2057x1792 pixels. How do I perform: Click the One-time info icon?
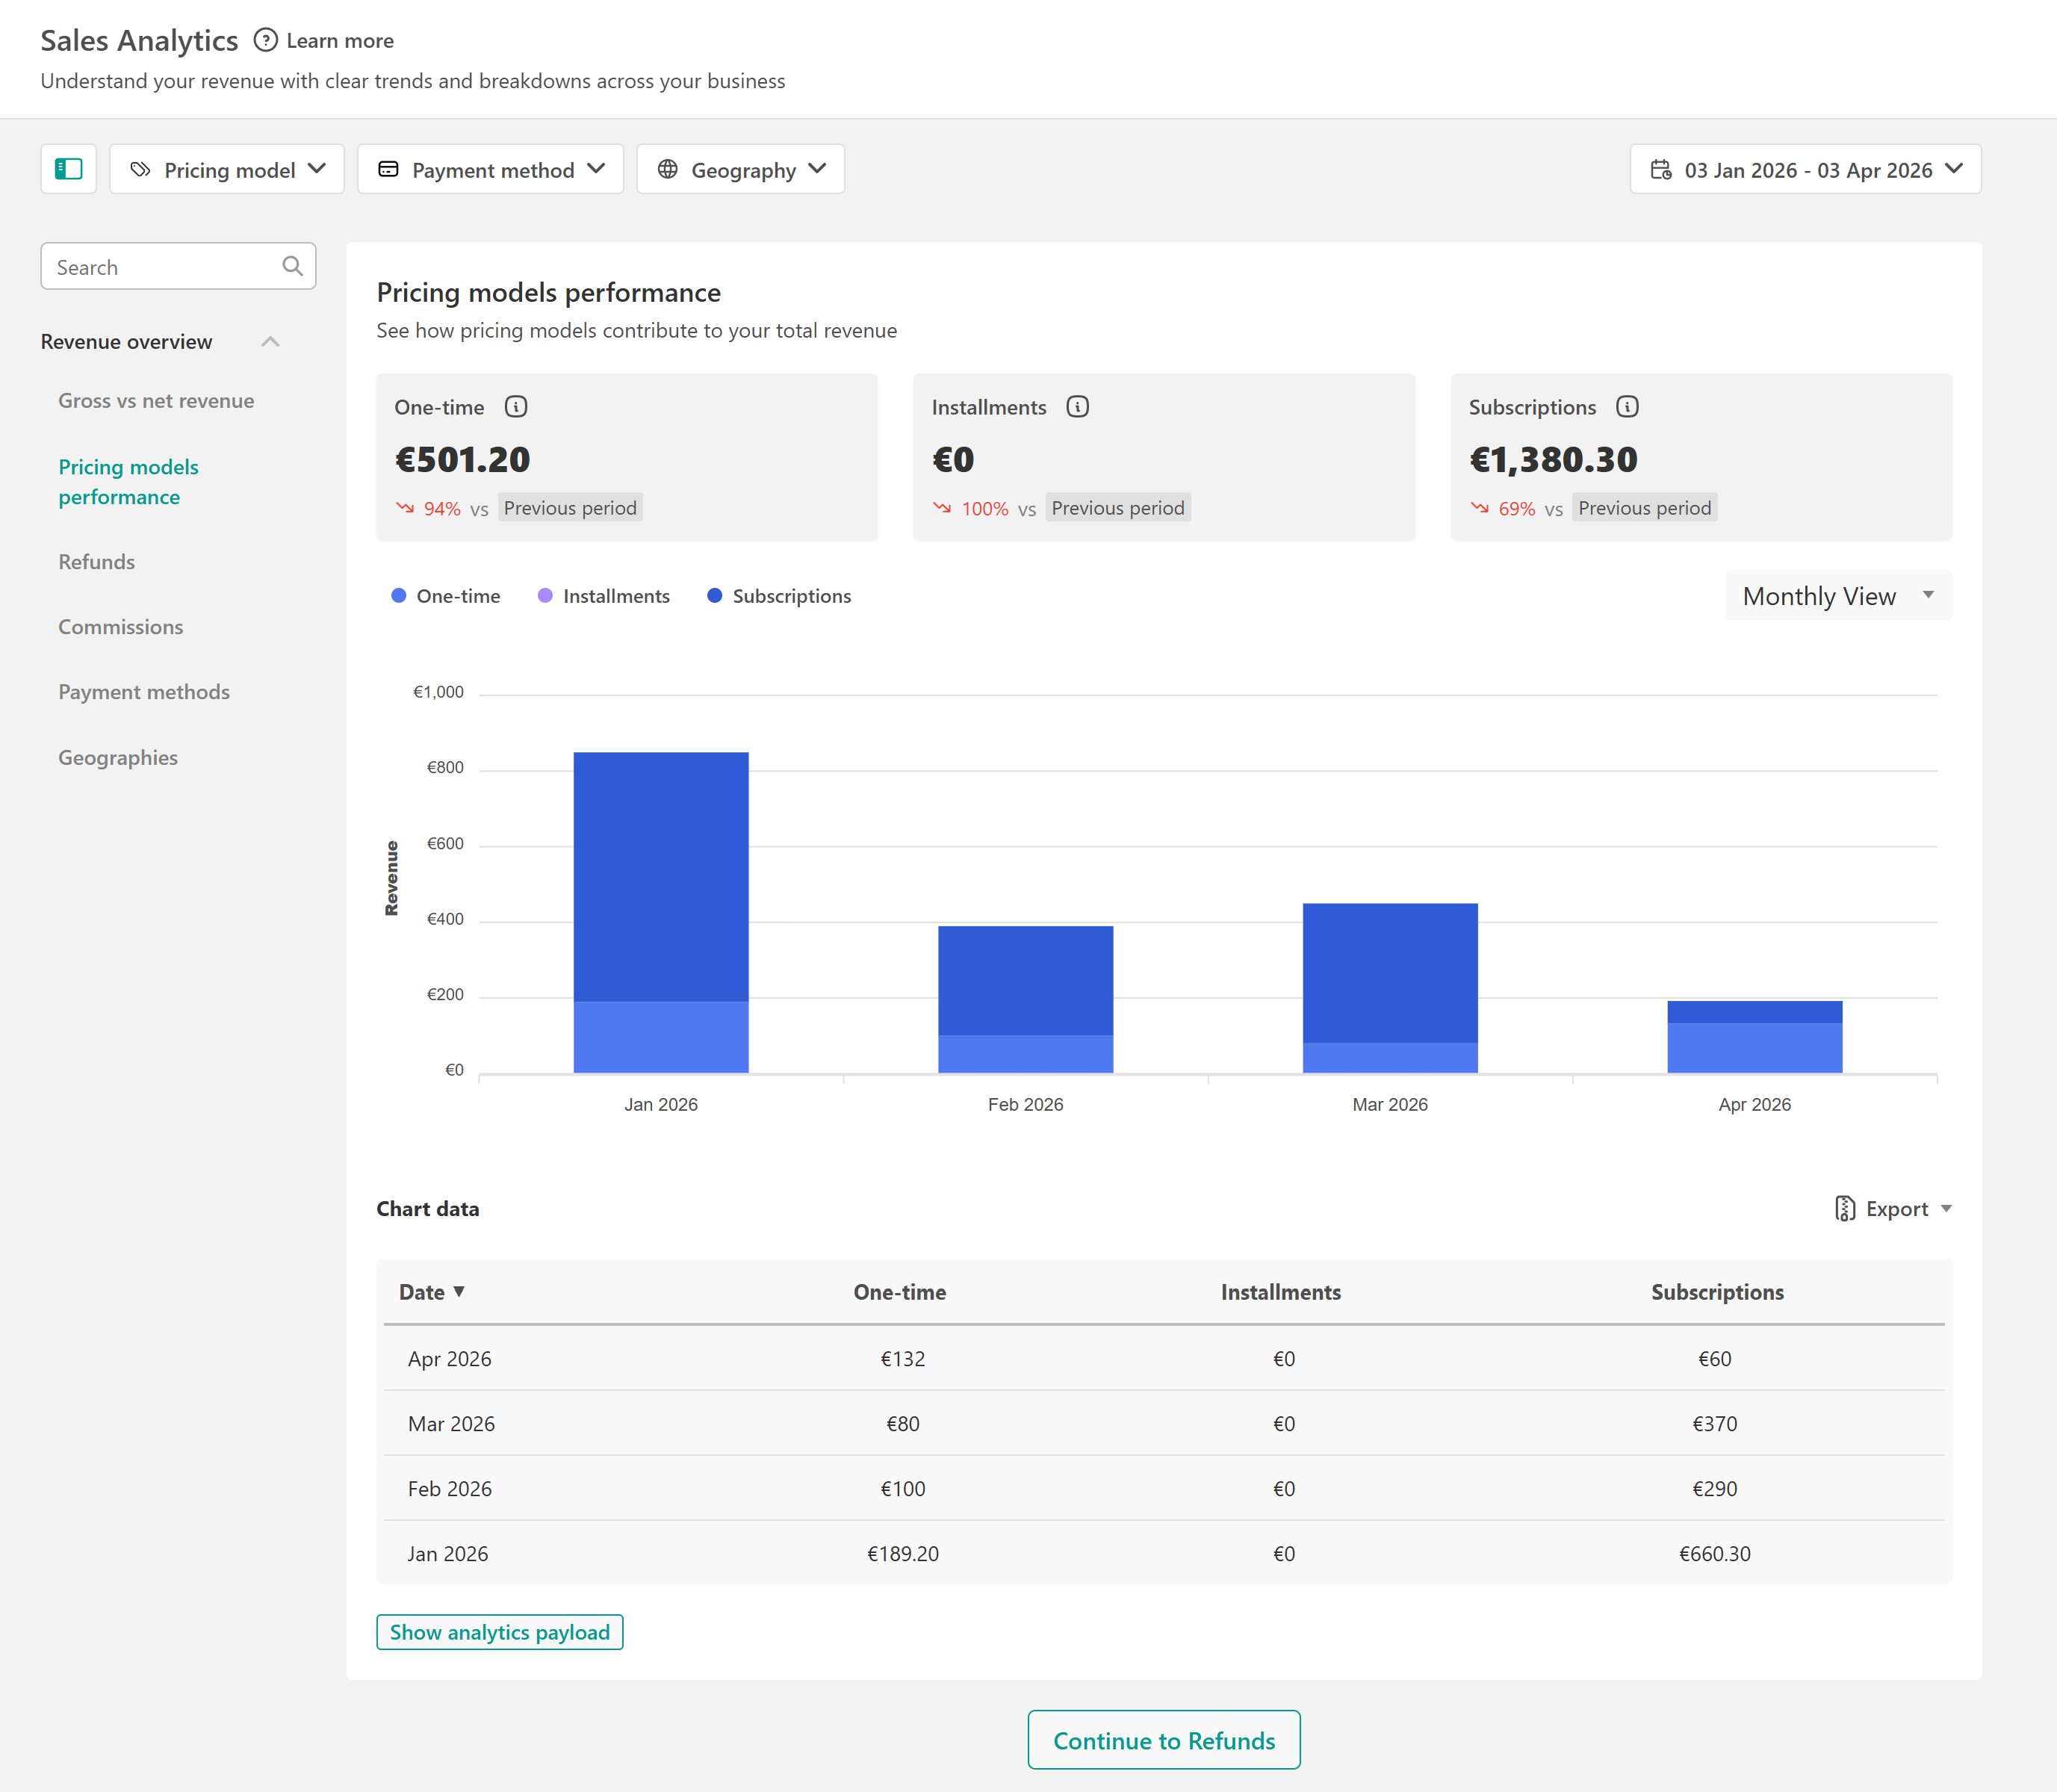[516, 407]
